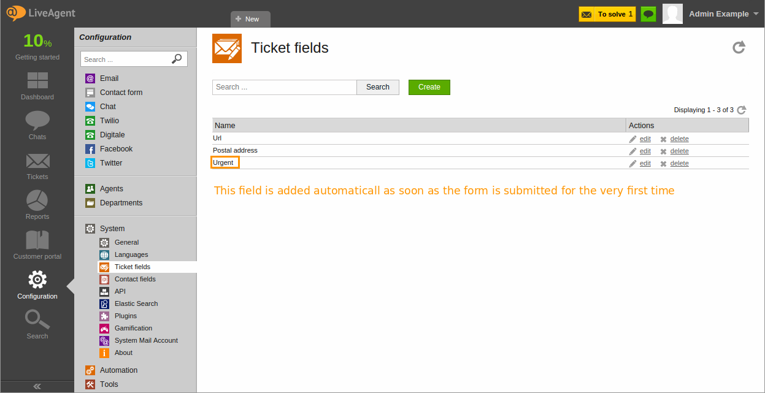Open the Dashboard icon in left sidebar
Viewport: 765px width, 393px height.
point(37,81)
